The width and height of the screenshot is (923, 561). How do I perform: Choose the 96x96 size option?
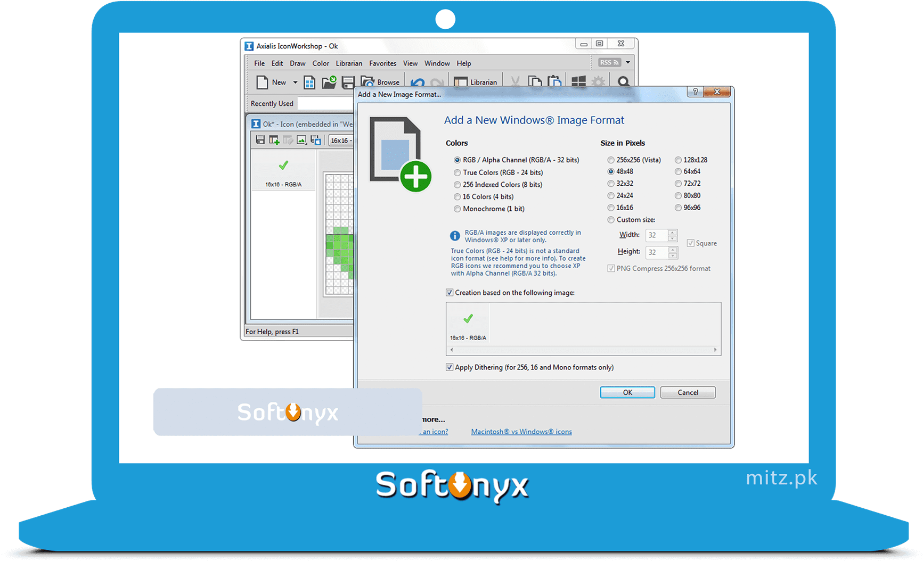pyautogui.click(x=687, y=208)
